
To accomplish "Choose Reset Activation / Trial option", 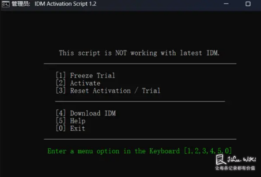I will (x=108, y=90).
